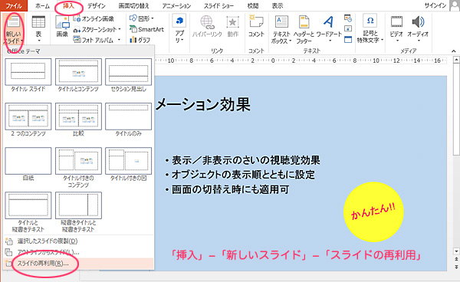
Task: Select the 2 つのコンテンツ layout
Action: (x=28, y=120)
